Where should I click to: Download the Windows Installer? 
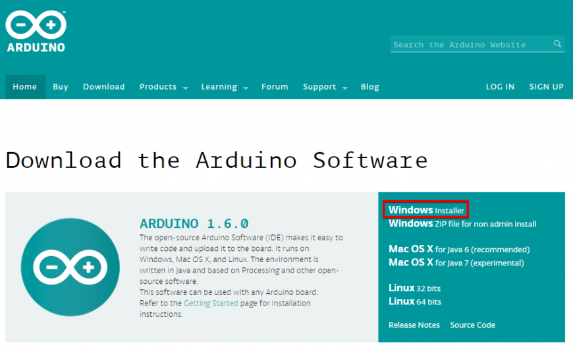(x=426, y=210)
